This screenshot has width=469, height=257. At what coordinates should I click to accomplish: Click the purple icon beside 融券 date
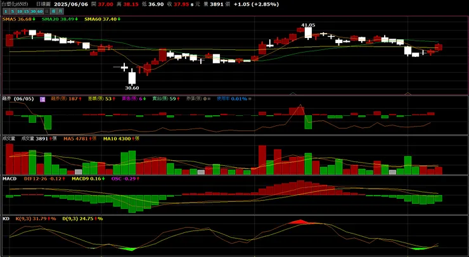(42, 99)
